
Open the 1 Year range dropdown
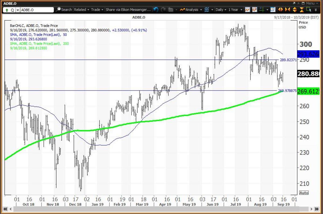tap(235, 10)
